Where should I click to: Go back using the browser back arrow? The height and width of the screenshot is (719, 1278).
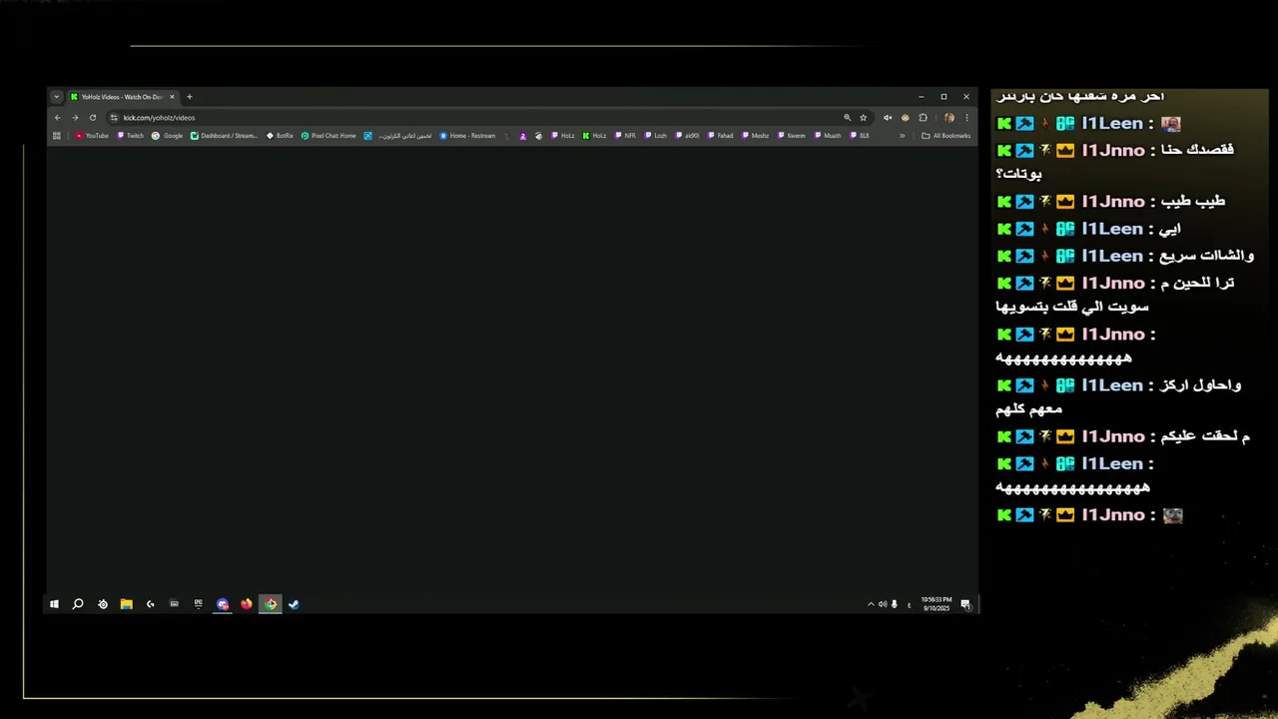click(x=58, y=118)
